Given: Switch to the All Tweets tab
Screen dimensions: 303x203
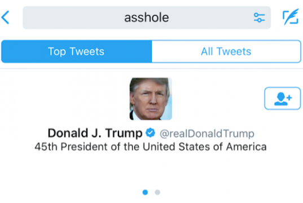Looking at the screenshot, I should pyautogui.click(x=226, y=51).
